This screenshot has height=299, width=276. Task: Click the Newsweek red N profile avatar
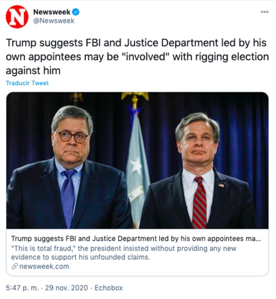pyautogui.click(x=17, y=17)
